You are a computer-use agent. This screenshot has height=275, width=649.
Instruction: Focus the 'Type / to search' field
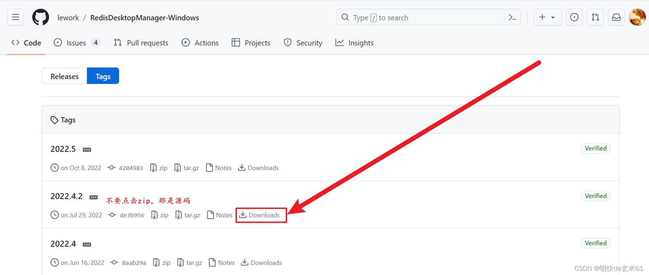(x=429, y=17)
